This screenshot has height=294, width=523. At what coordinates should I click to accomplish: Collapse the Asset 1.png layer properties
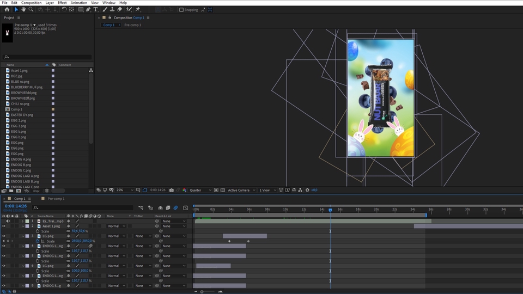(23, 226)
